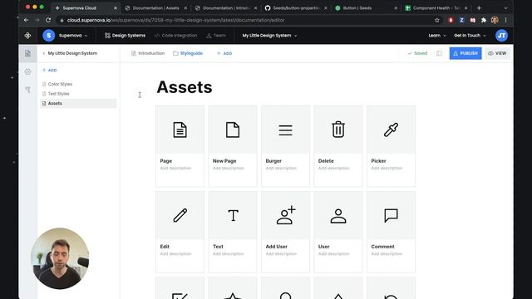Viewport: 532px width, 299px height.
Task: Select the Add User asset icon
Action: click(x=286, y=215)
